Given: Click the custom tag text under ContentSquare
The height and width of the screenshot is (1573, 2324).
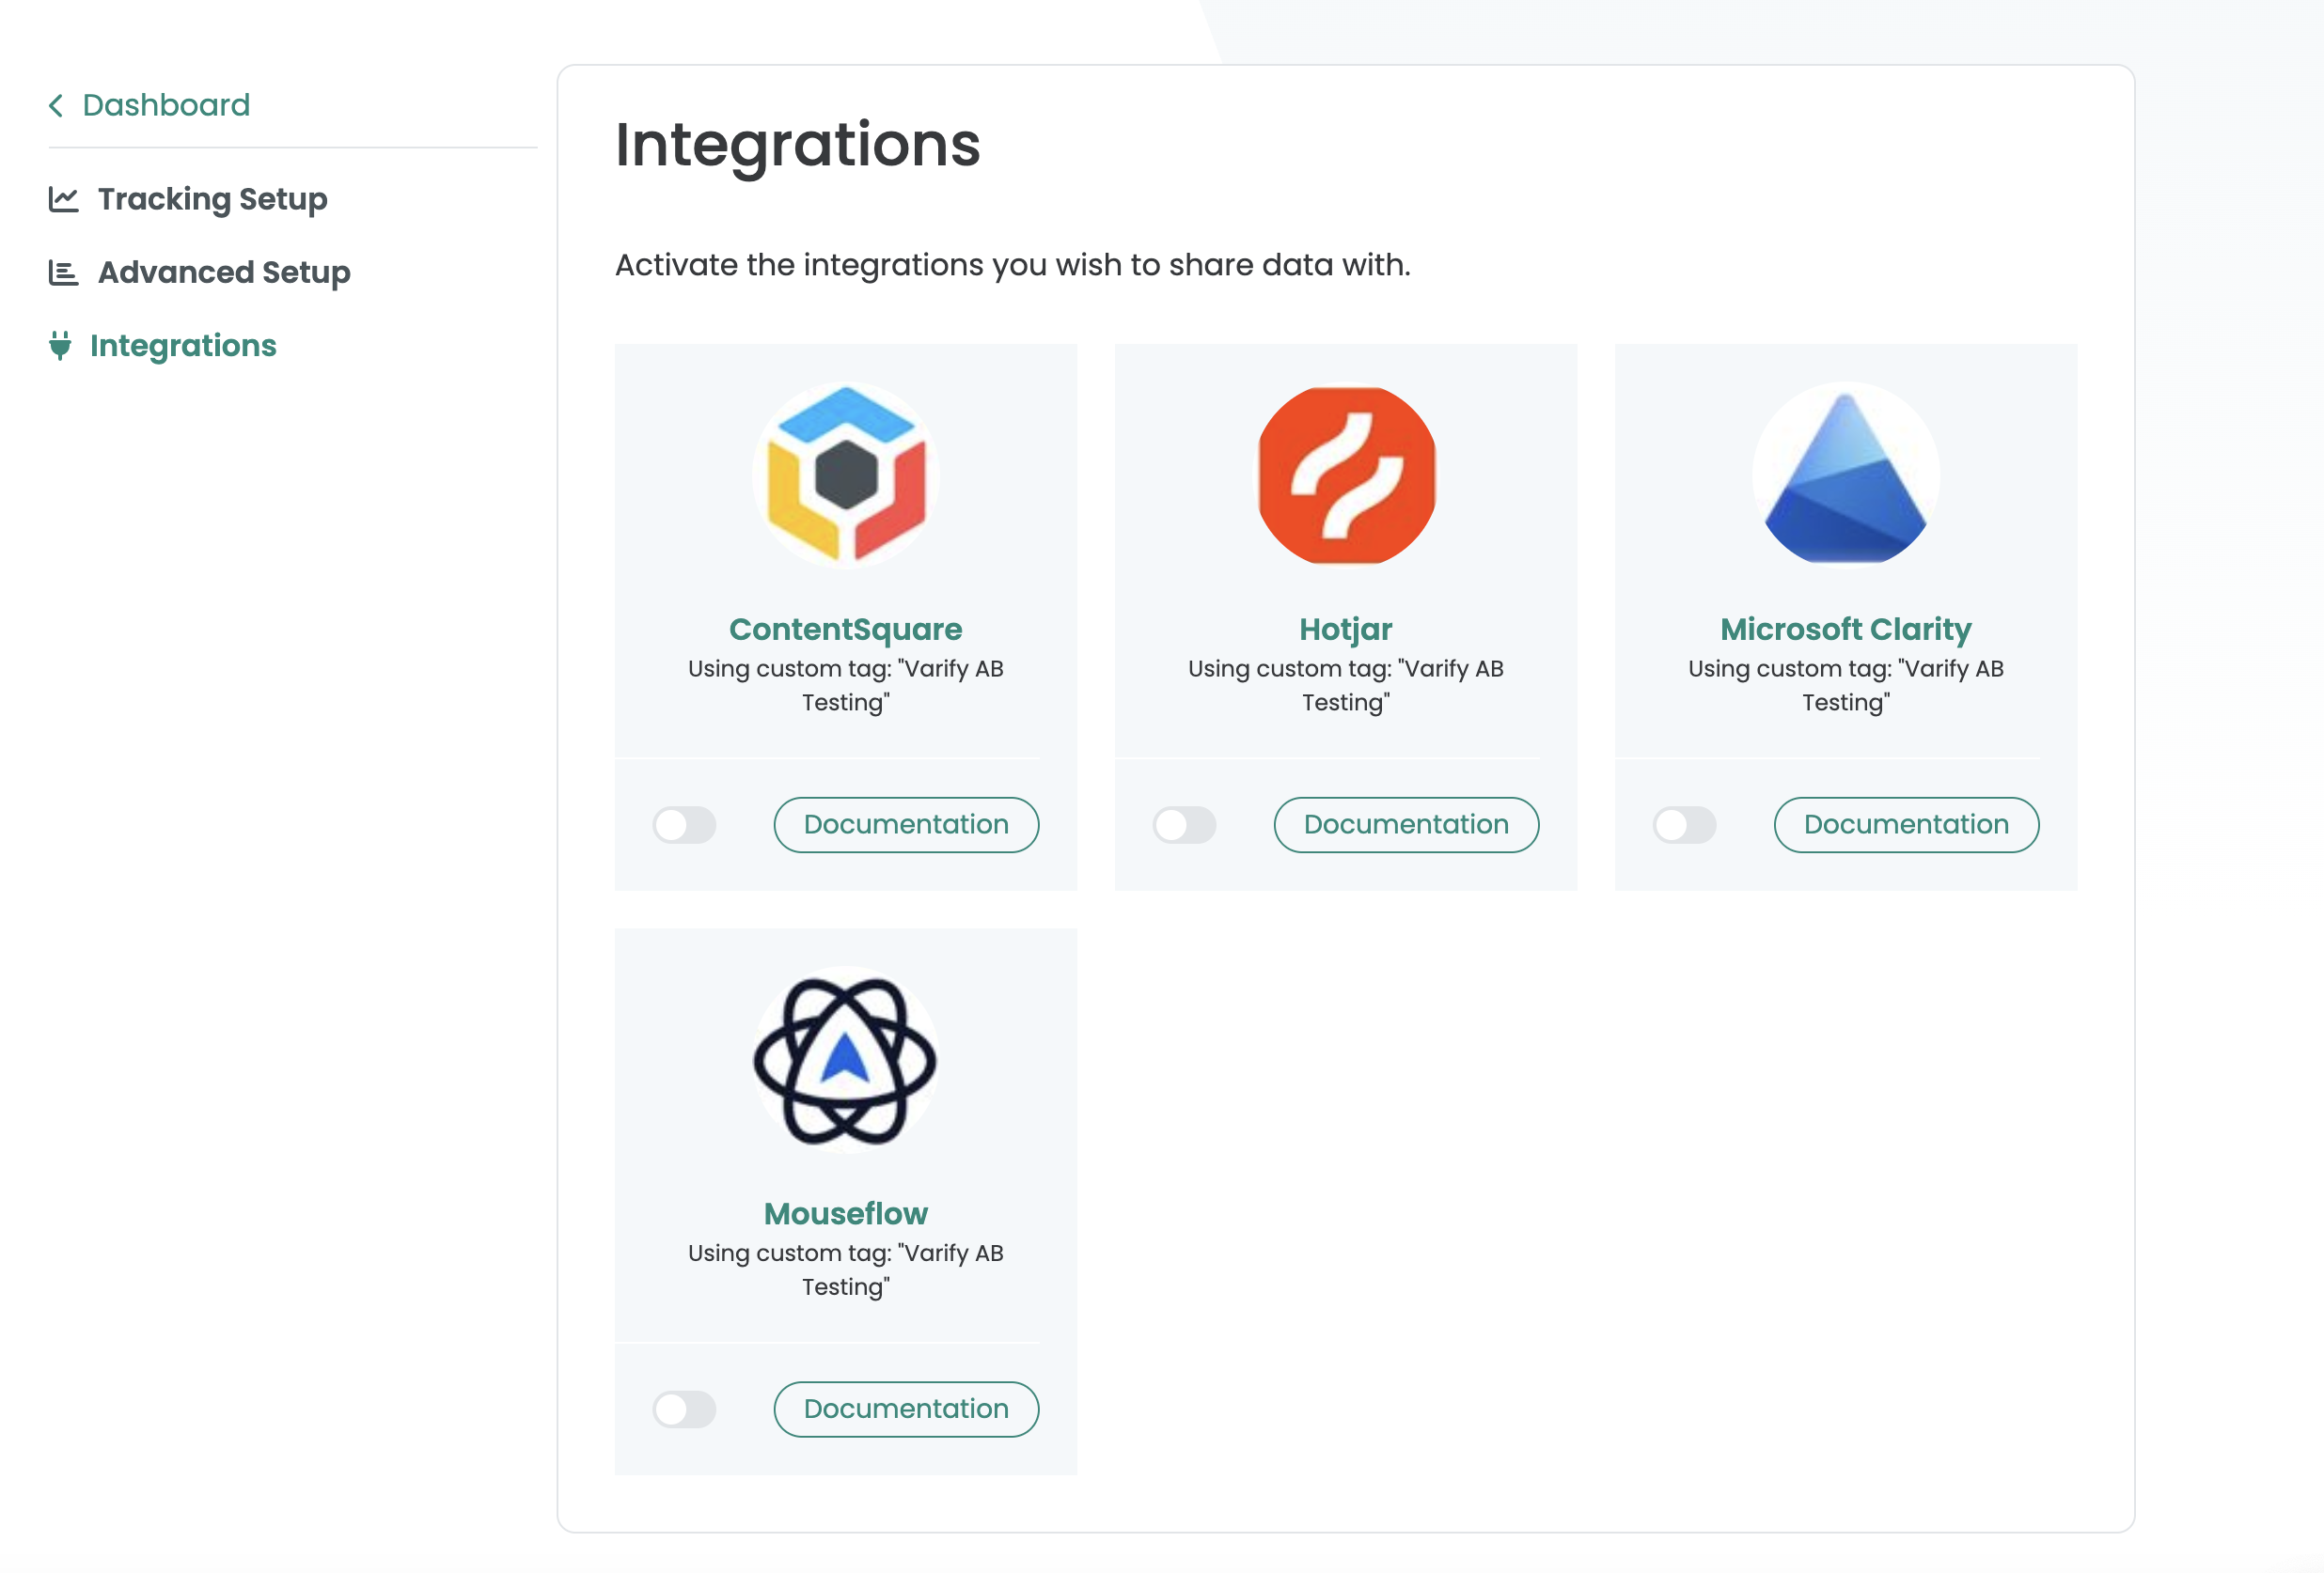Looking at the screenshot, I should click(846, 685).
